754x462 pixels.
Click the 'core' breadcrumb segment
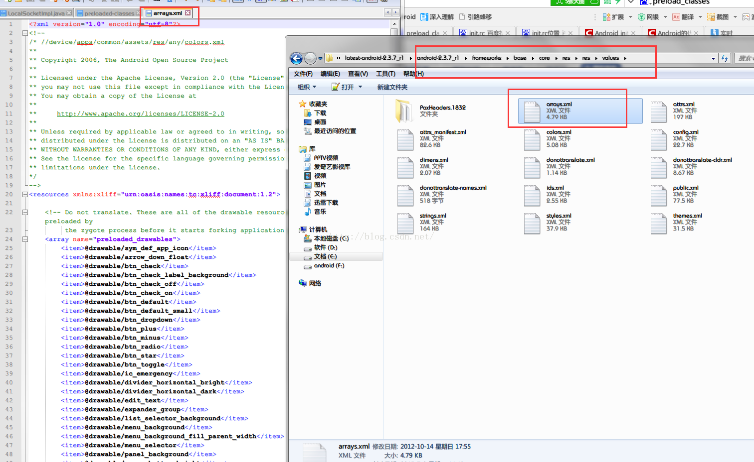click(x=544, y=58)
